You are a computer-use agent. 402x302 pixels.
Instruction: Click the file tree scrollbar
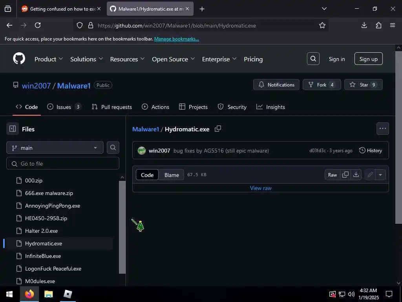(122, 227)
